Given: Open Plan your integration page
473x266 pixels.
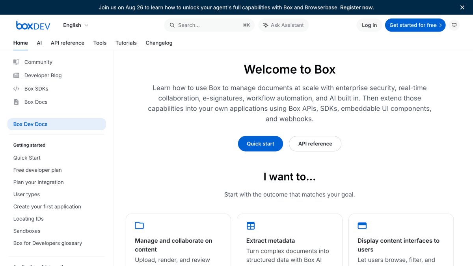Looking at the screenshot, I should [39, 182].
